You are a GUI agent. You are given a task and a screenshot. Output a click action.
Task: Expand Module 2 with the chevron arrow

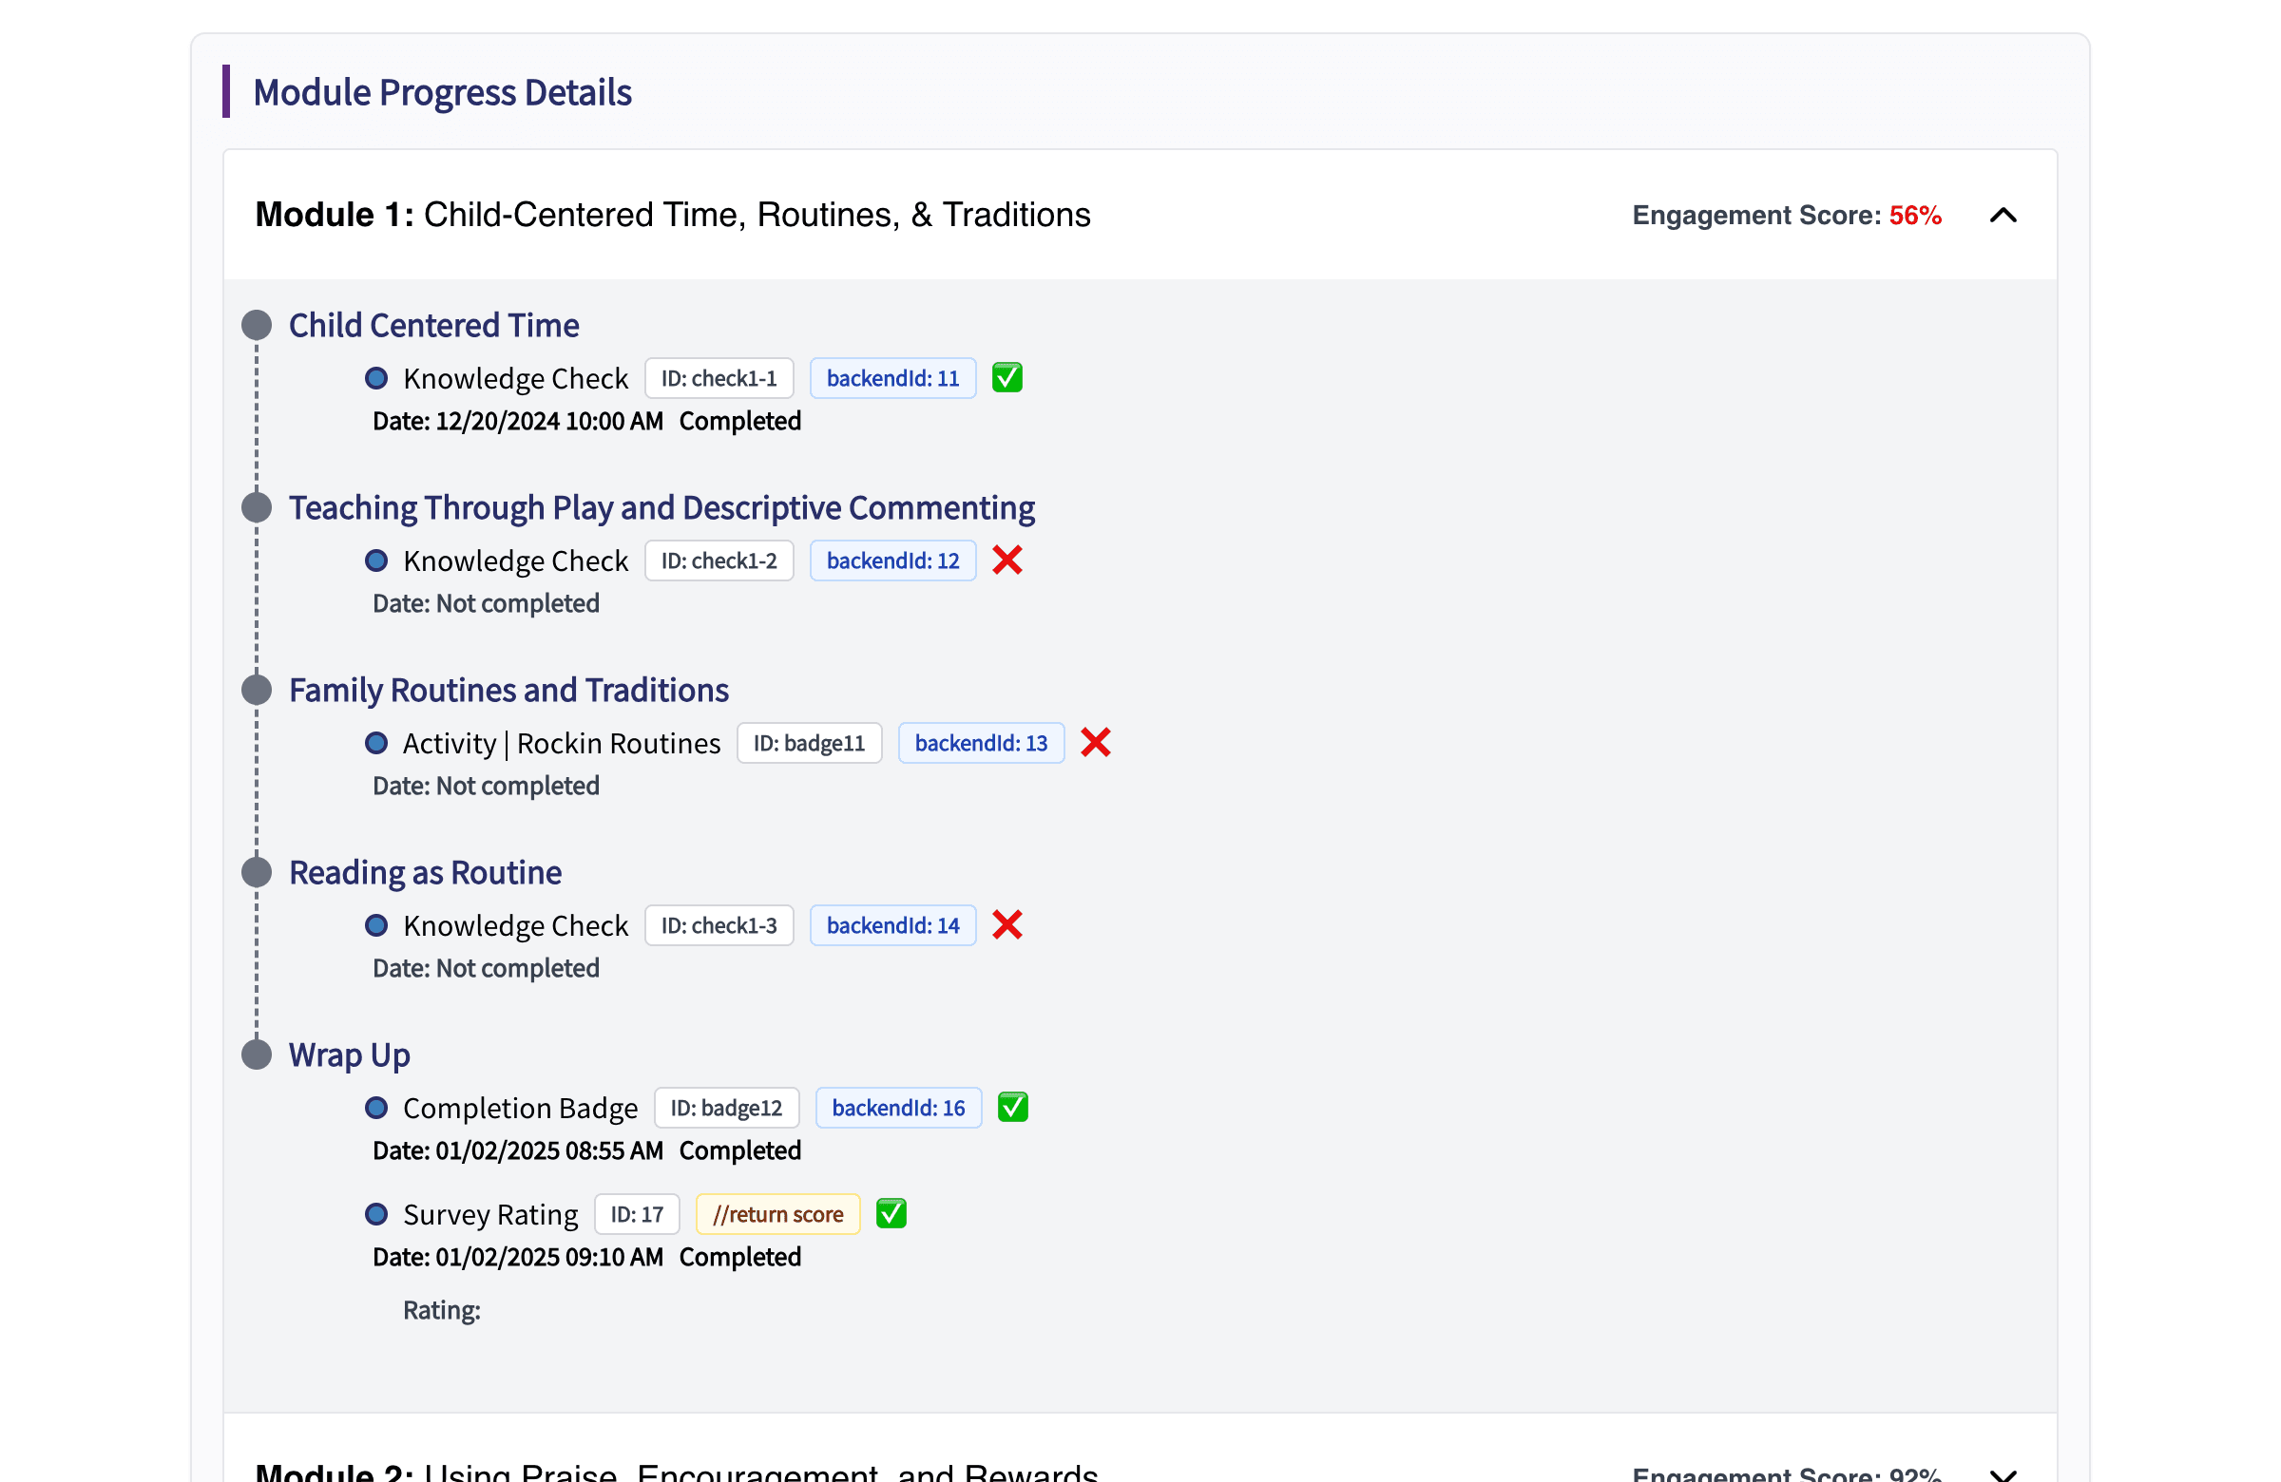coord(2003,1474)
